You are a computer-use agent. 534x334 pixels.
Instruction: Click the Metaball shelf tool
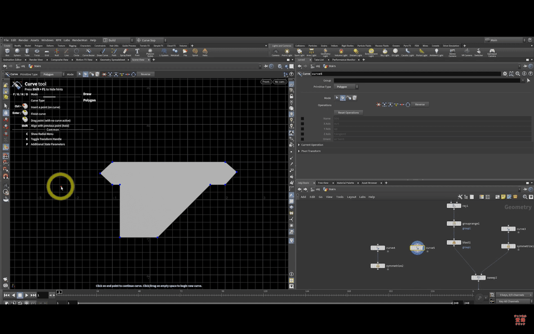(175, 53)
